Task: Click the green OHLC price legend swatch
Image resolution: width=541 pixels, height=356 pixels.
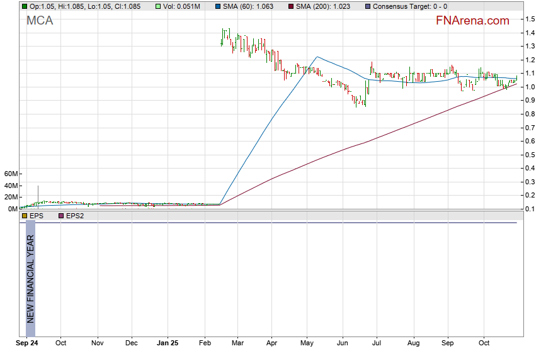Action: pos(24,6)
